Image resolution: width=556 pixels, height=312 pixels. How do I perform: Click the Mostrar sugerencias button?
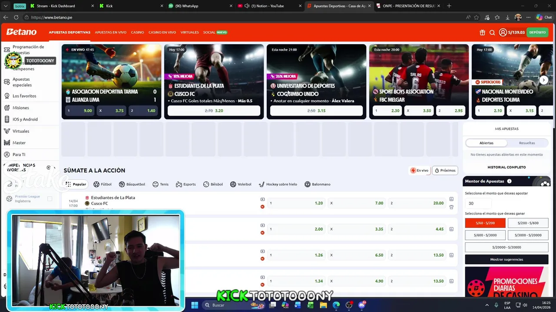click(506, 260)
